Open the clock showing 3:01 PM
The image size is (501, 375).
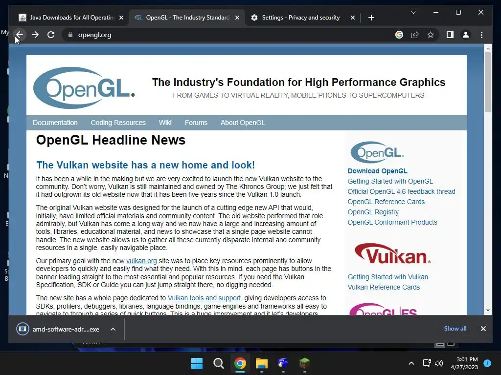click(464, 363)
